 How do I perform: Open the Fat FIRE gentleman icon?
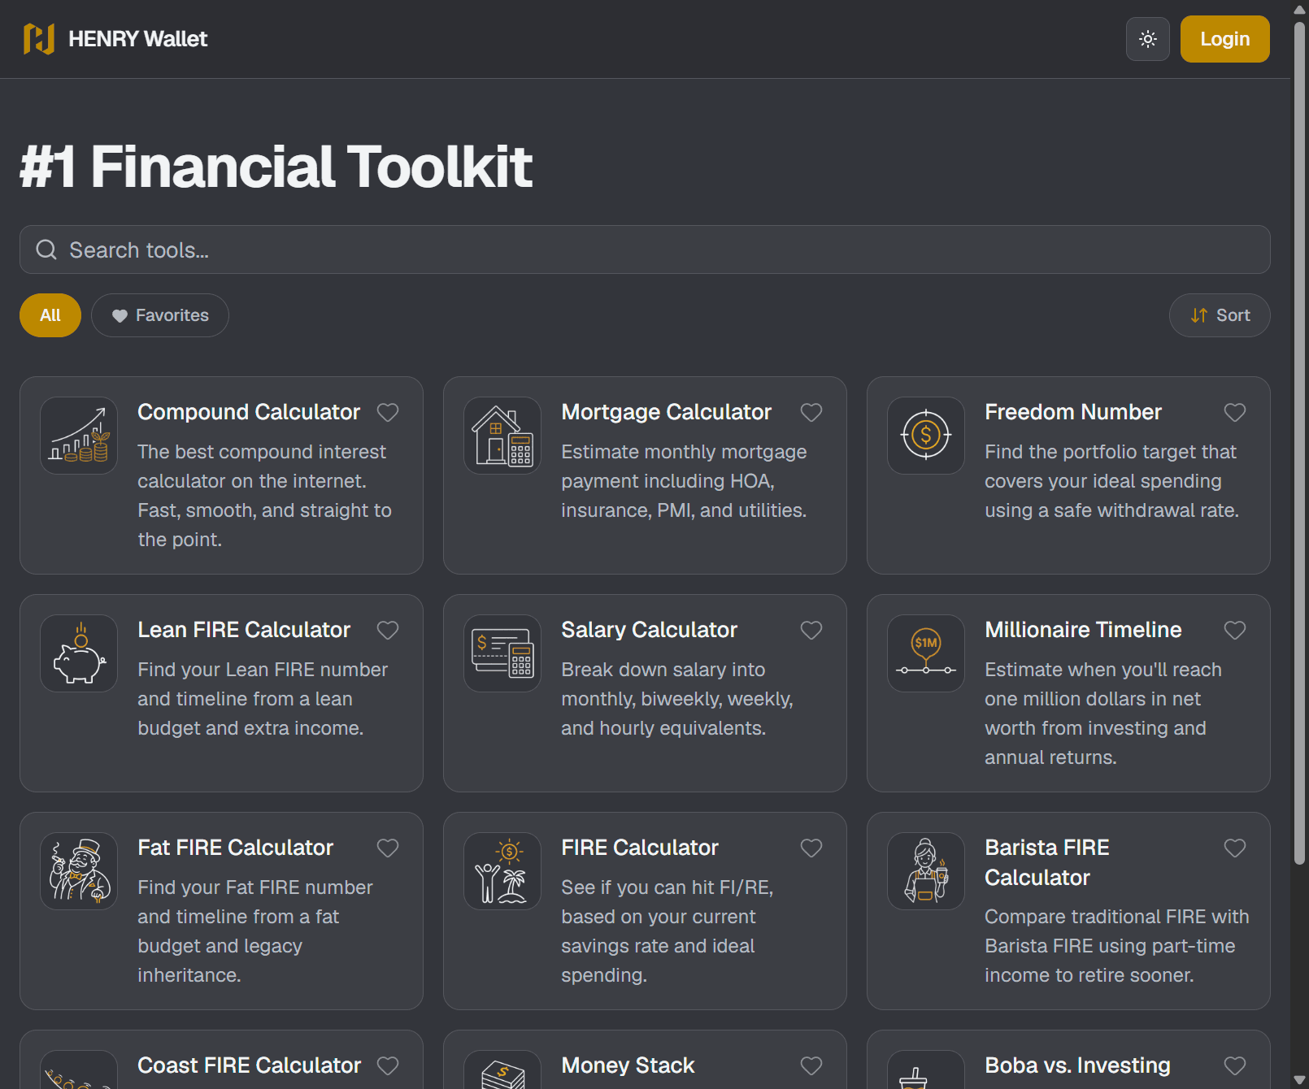tap(79, 871)
